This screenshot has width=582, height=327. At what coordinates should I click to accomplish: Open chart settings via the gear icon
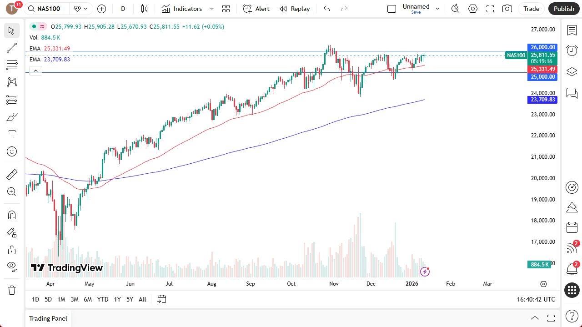473,9
